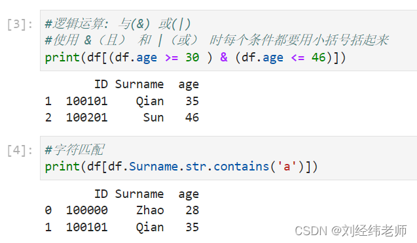Viewport: 417px width, 243px height.
Task: Click the str.contains('a') code line
Action: click(x=181, y=167)
